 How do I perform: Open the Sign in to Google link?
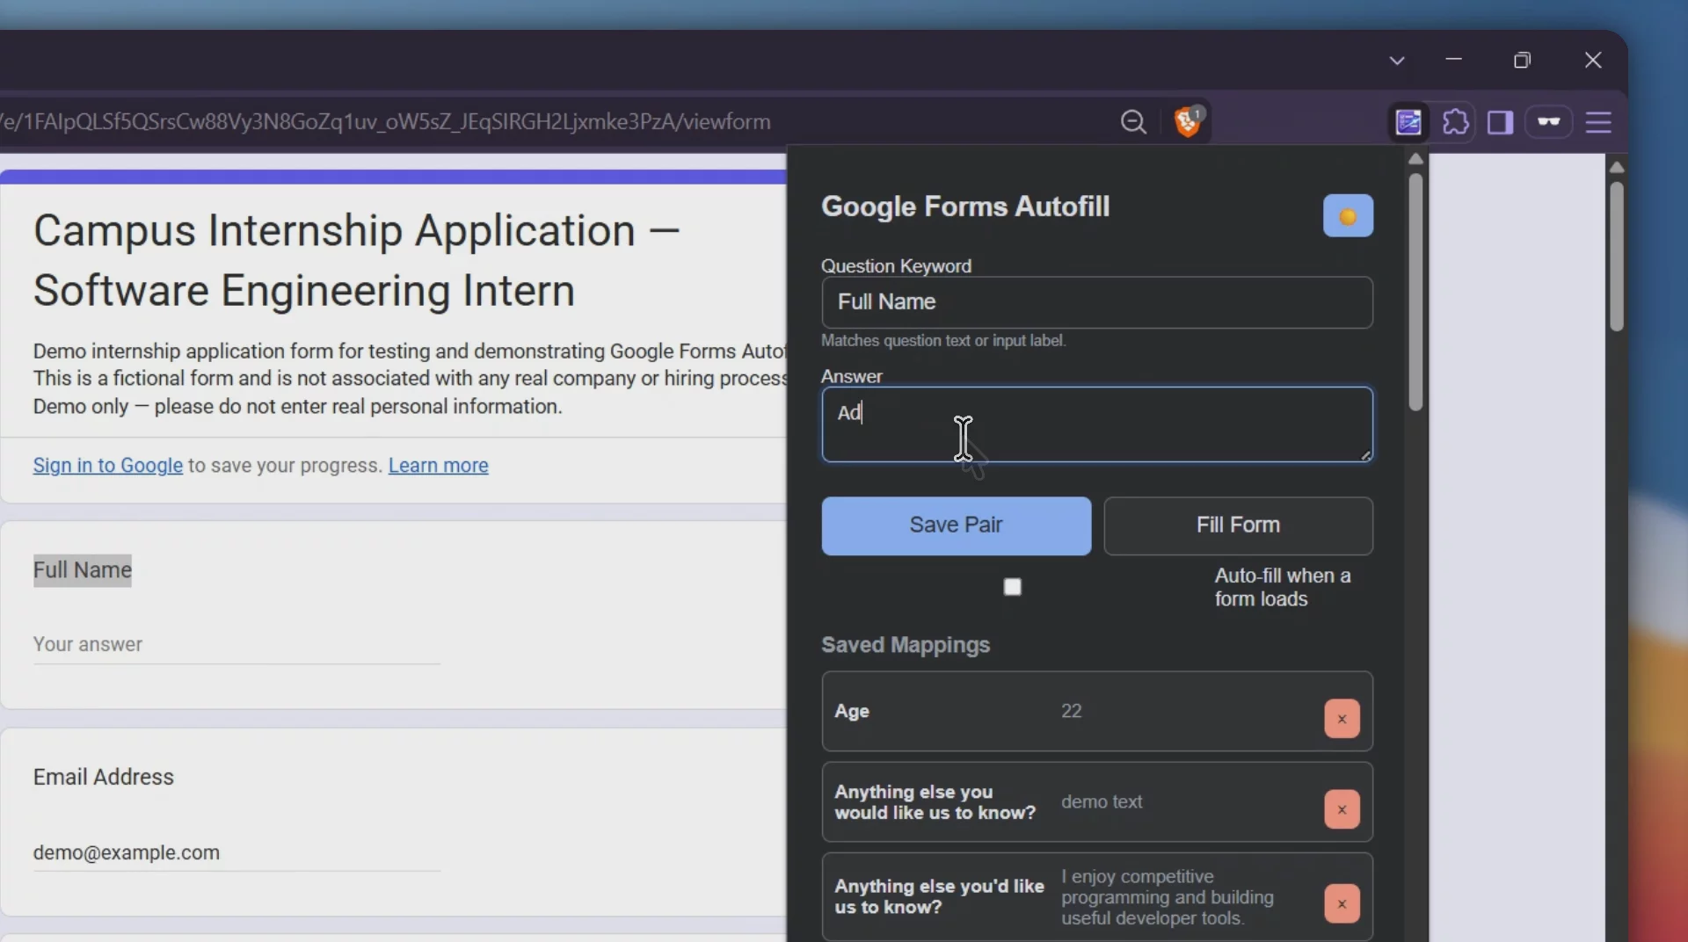(x=108, y=466)
